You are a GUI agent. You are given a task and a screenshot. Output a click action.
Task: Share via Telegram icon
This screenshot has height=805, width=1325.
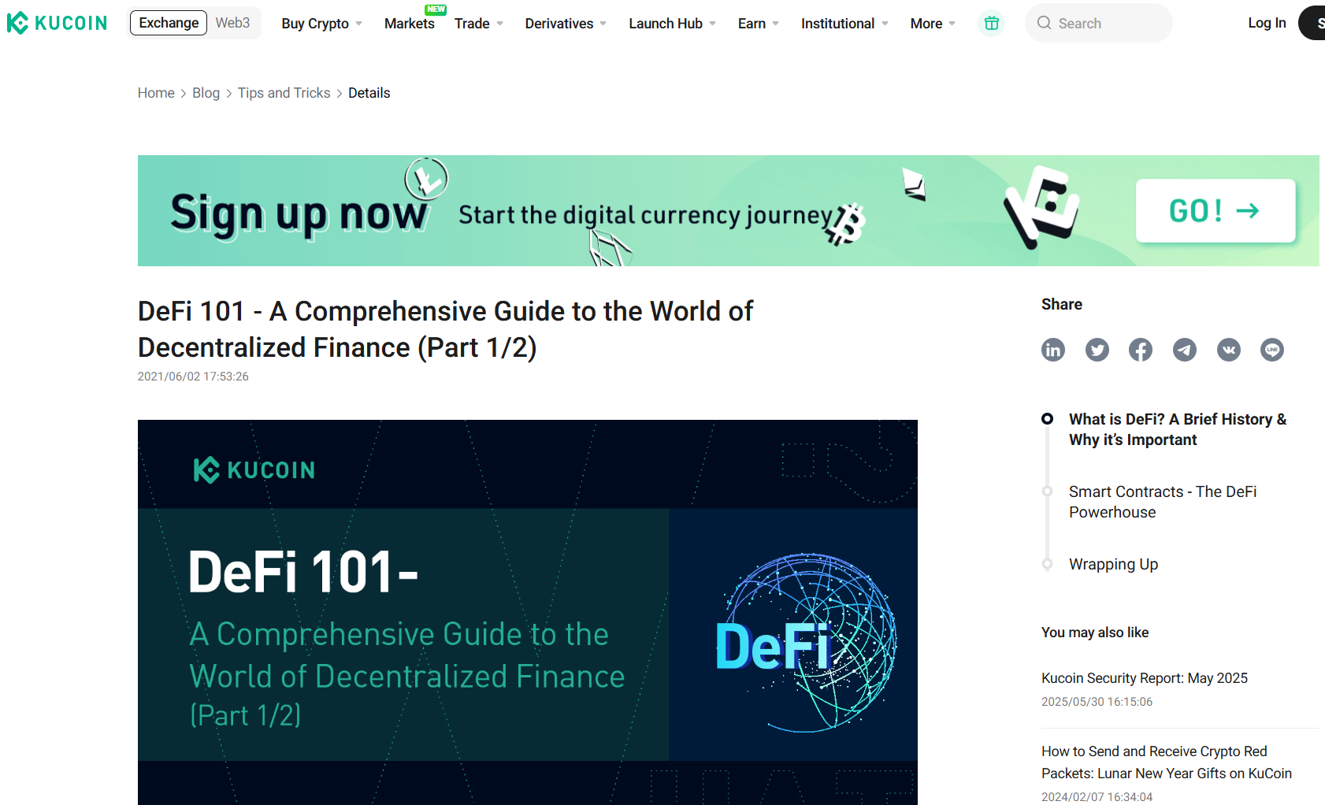pos(1185,350)
